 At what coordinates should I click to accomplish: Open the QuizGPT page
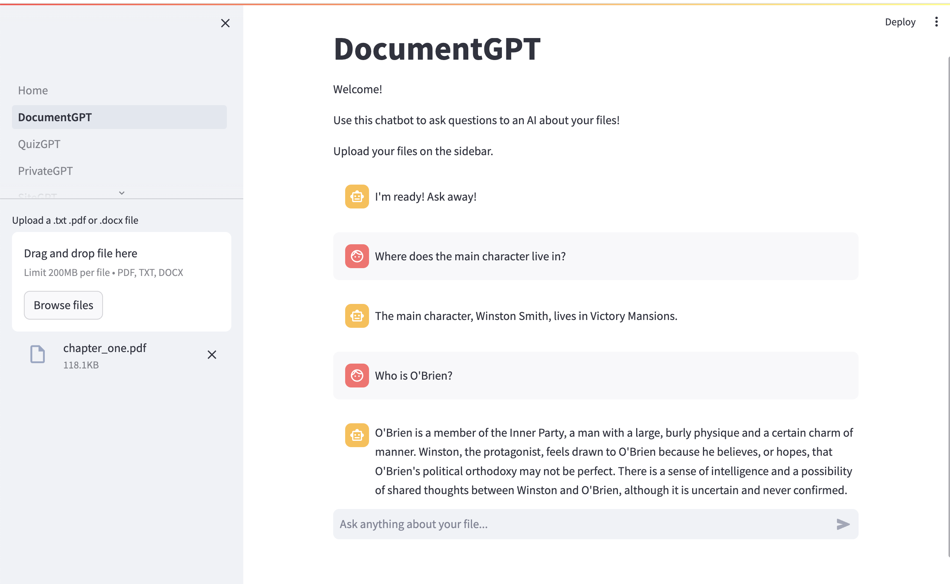pyautogui.click(x=39, y=144)
